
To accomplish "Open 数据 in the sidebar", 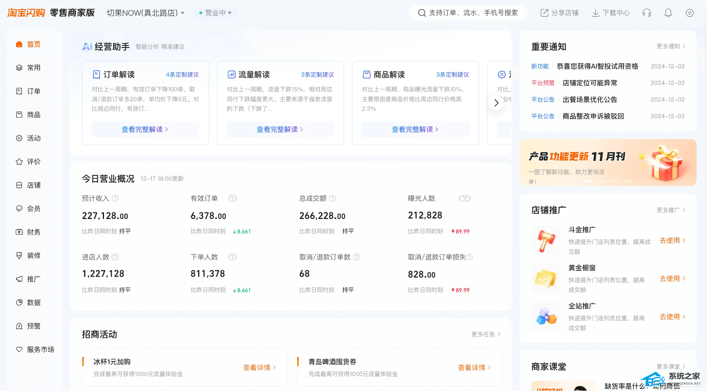I will pos(35,303).
